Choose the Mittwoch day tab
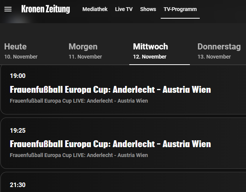 [x=150, y=47]
